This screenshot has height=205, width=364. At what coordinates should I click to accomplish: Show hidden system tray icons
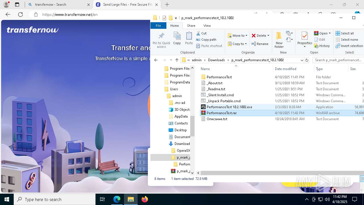click(x=307, y=199)
